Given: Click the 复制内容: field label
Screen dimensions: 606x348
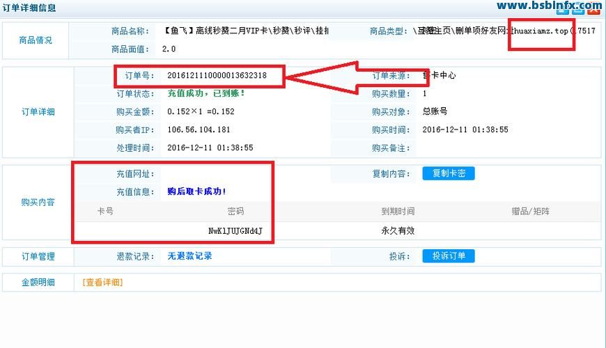Looking at the screenshot, I should pos(391,174).
